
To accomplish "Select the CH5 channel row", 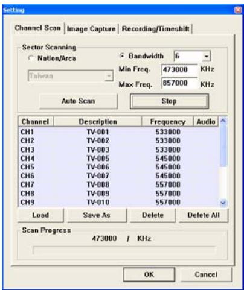I will (x=118, y=167).
